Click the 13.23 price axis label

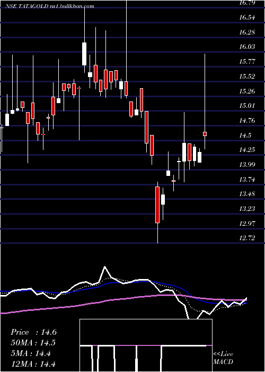(x=247, y=209)
